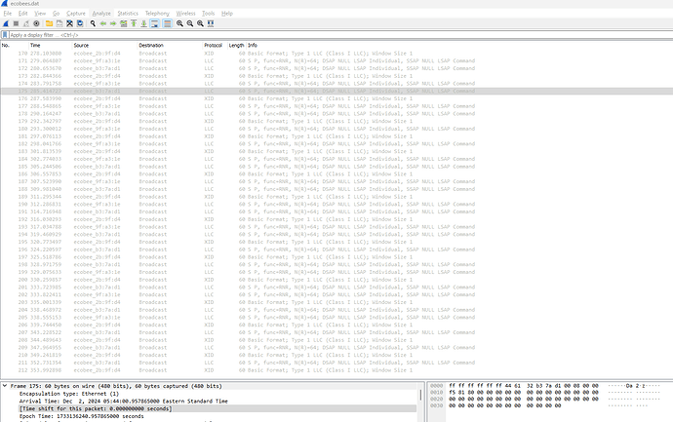
Task: Toggle auto-scroll during live capture
Action: pos(154,23)
